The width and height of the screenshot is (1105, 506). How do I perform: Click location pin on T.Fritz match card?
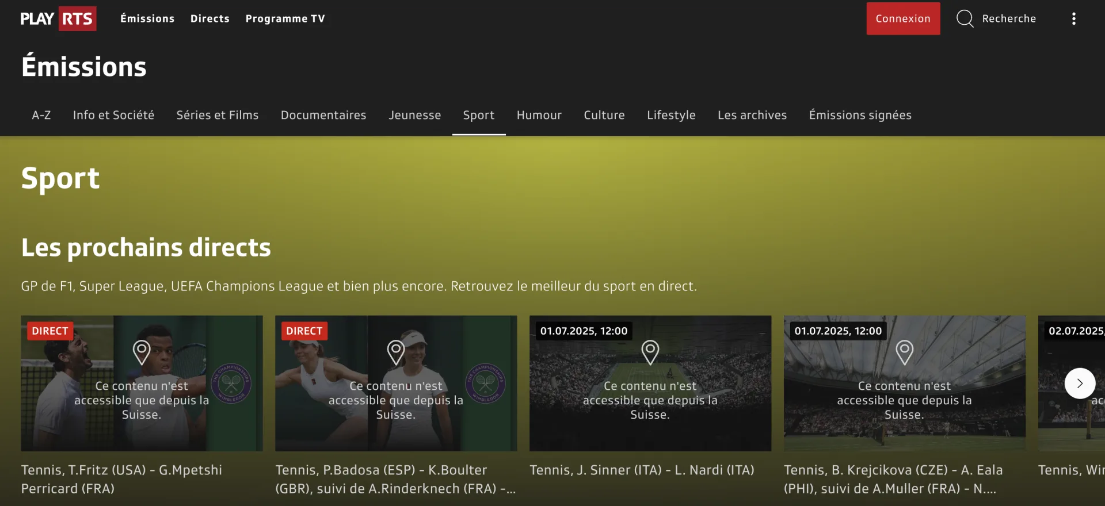142,352
